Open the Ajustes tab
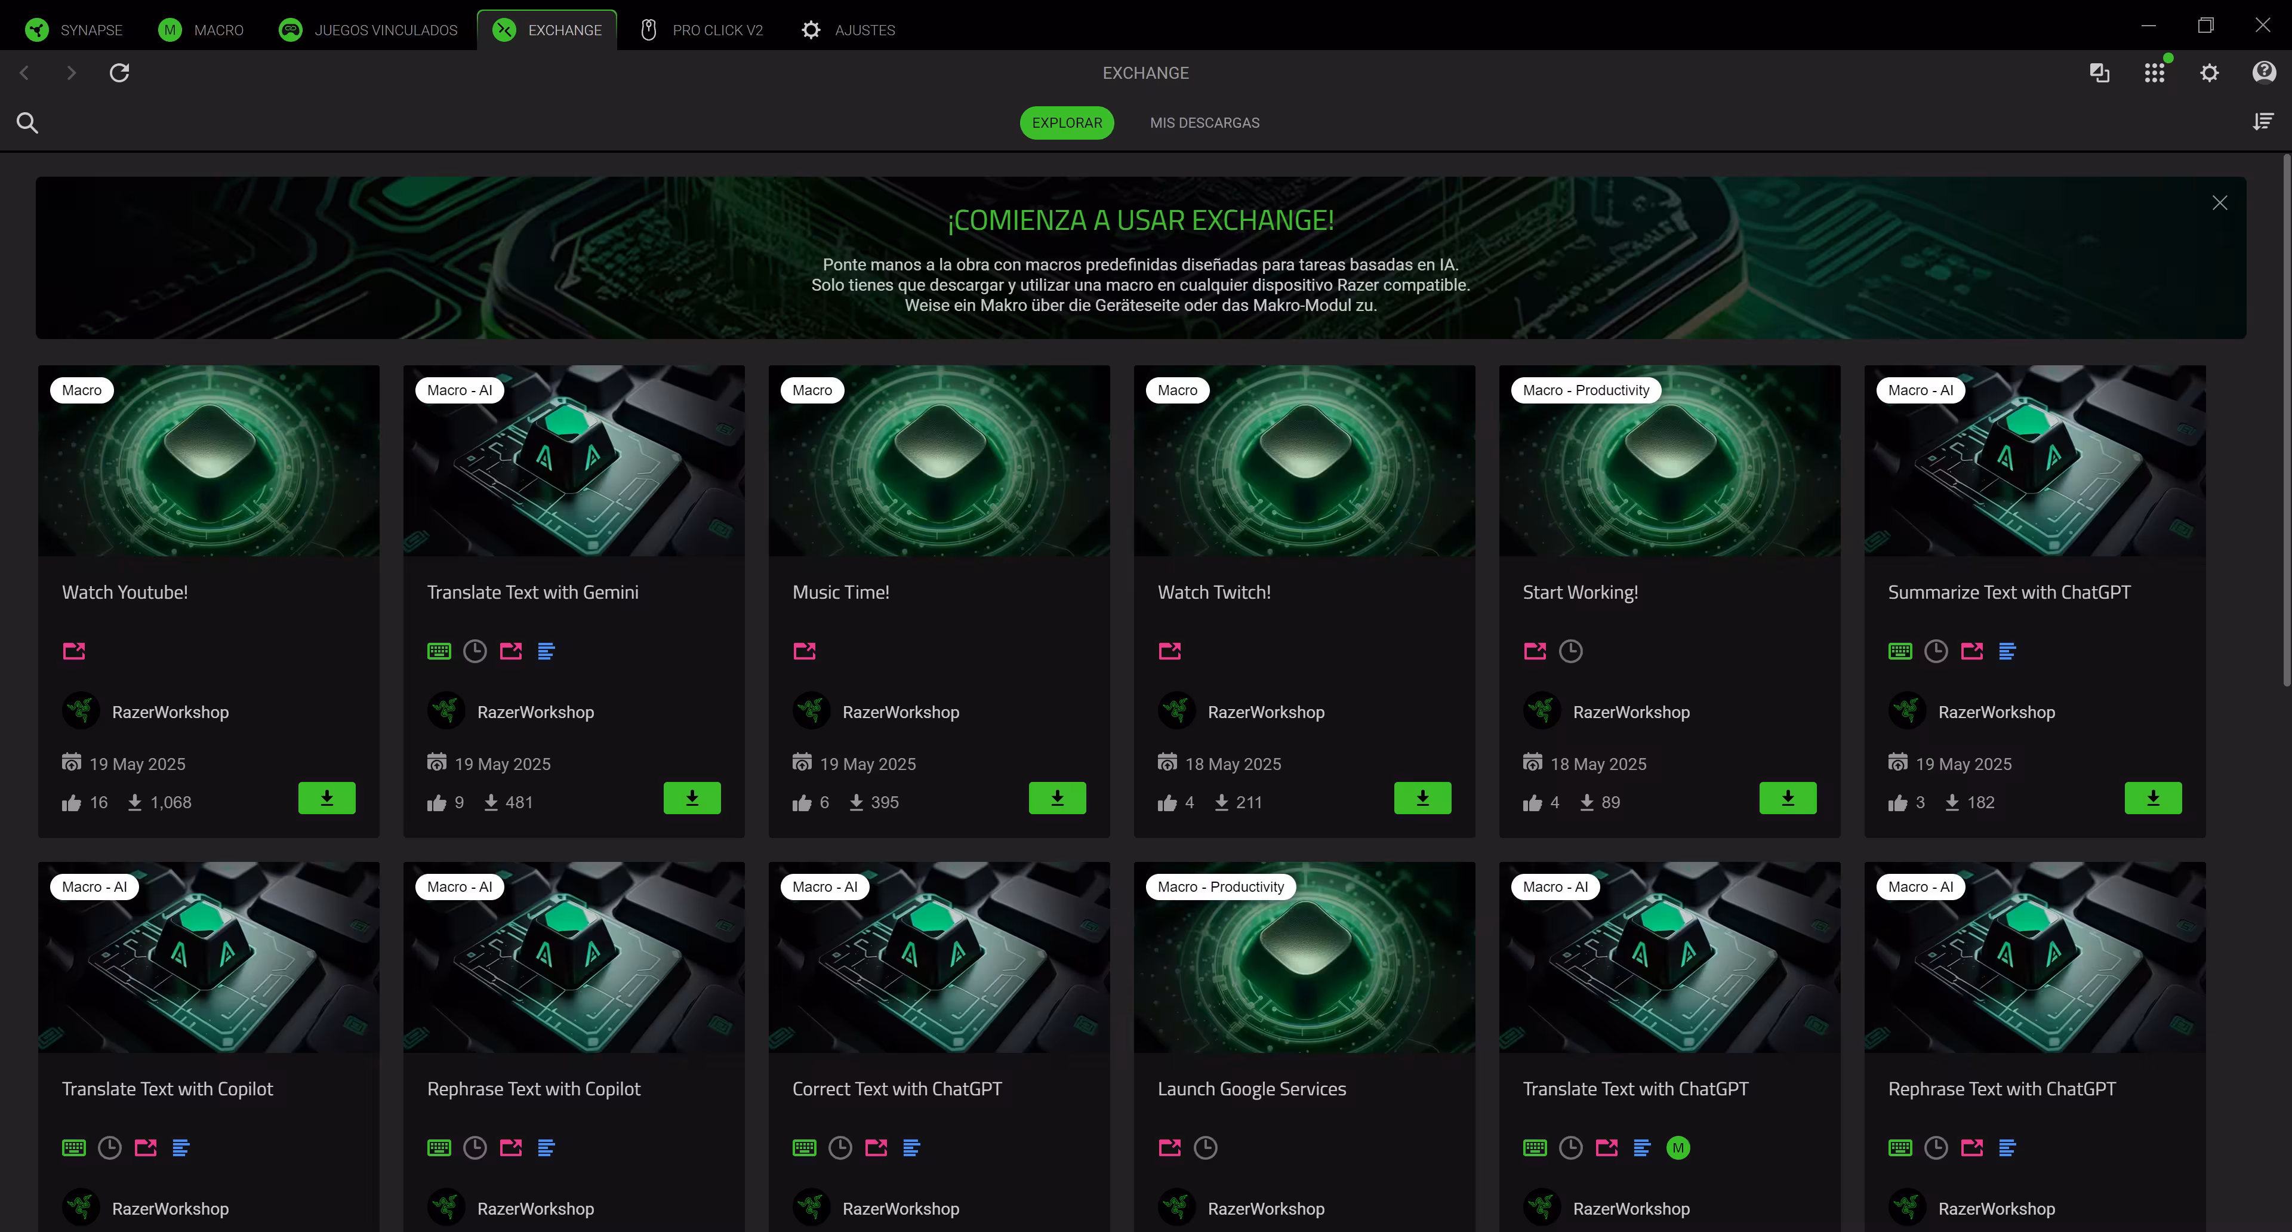Viewport: 2292px width, 1232px height. pyautogui.click(x=849, y=29)
